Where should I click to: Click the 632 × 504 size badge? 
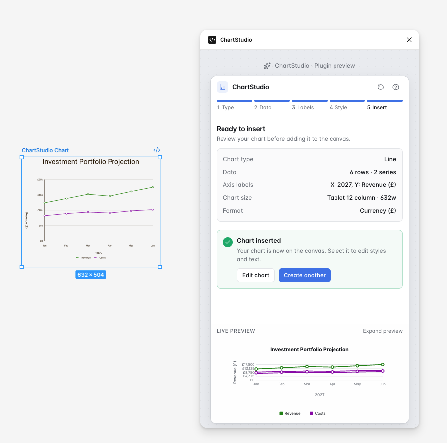click(91, 275)
